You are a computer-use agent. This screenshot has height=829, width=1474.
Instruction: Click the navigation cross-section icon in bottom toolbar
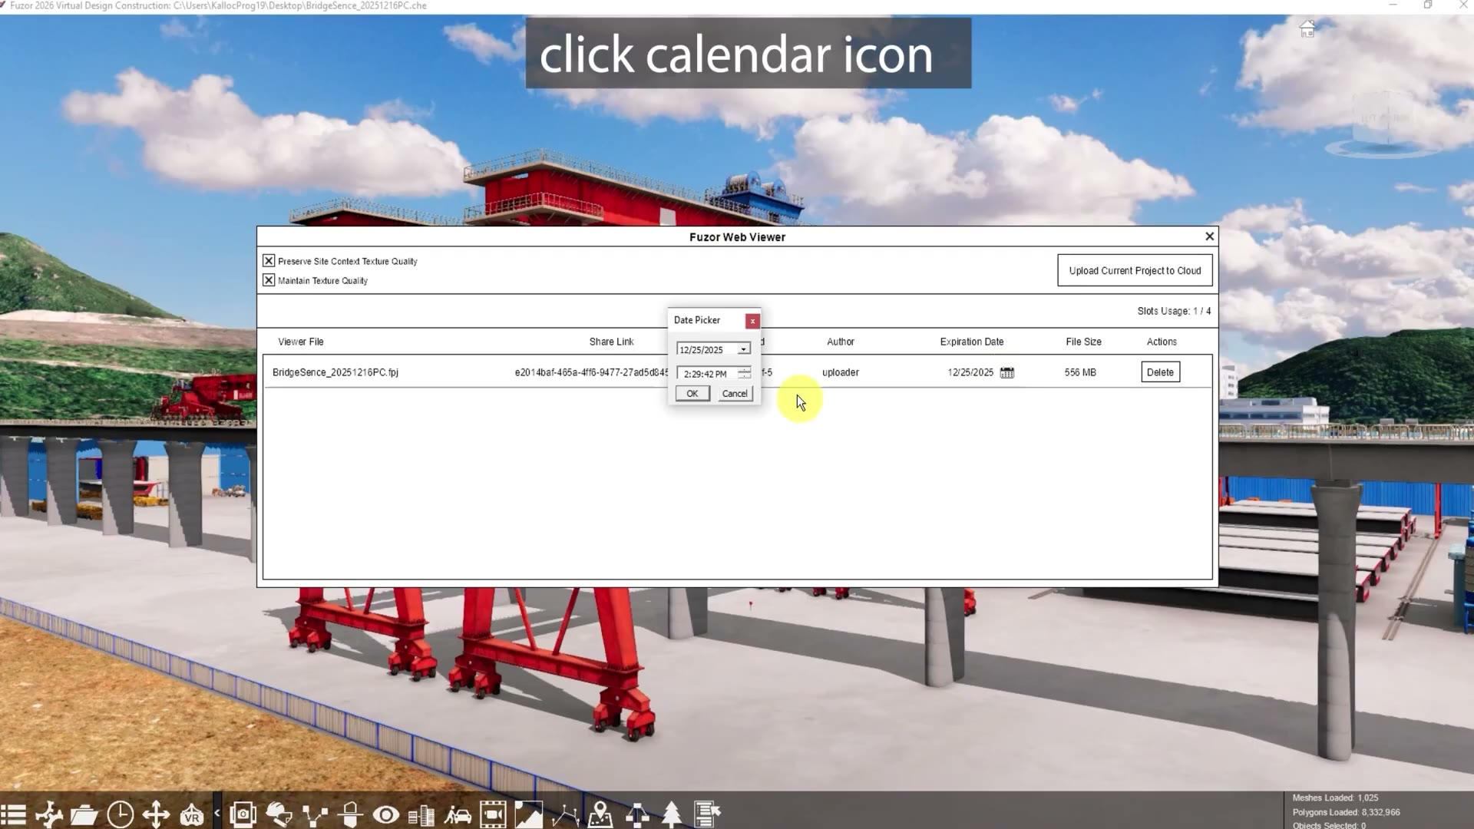[x=49, y=814]
